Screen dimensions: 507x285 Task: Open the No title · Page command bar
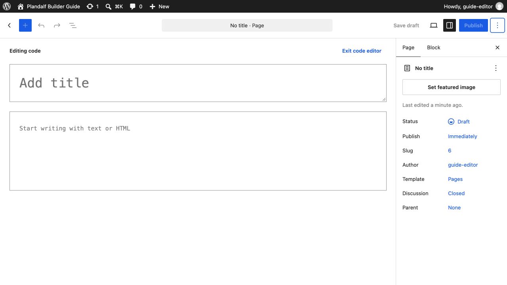[247, 25]
